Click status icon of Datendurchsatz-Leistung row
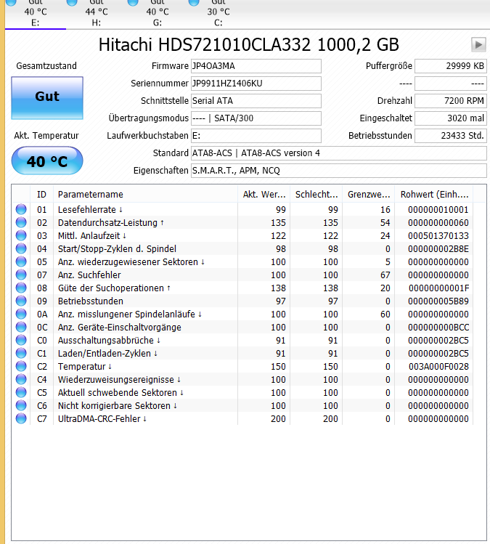490x544 pixels. (x=21, y=222)
